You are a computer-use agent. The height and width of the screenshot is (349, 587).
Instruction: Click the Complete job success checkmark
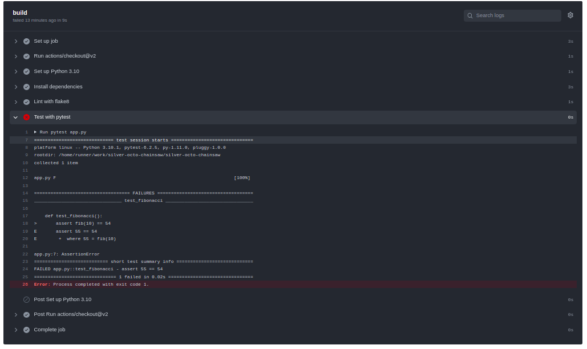click(x=26, y=330)
